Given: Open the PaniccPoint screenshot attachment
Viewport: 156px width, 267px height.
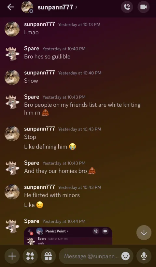Looking at the screenshot, I should point(68,236).
